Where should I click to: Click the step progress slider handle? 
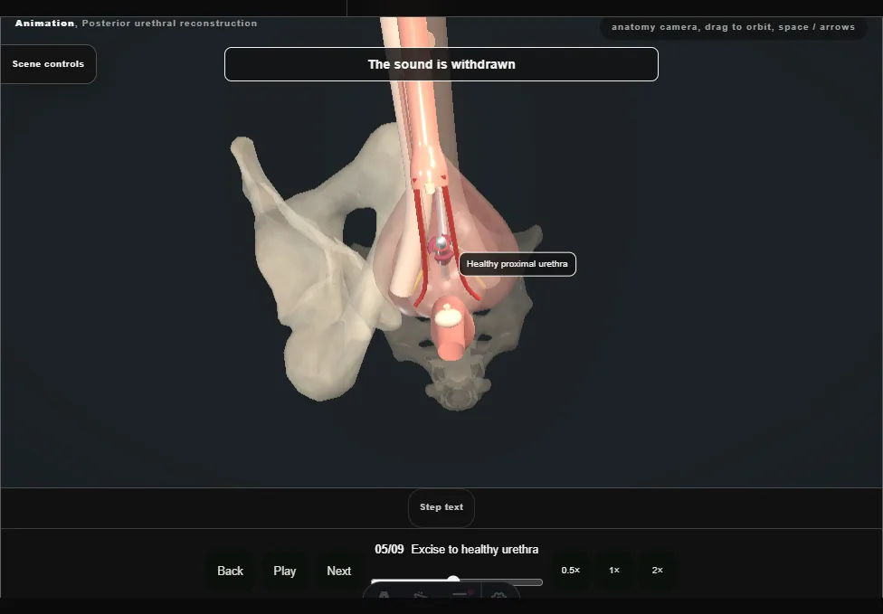[453, 580]
